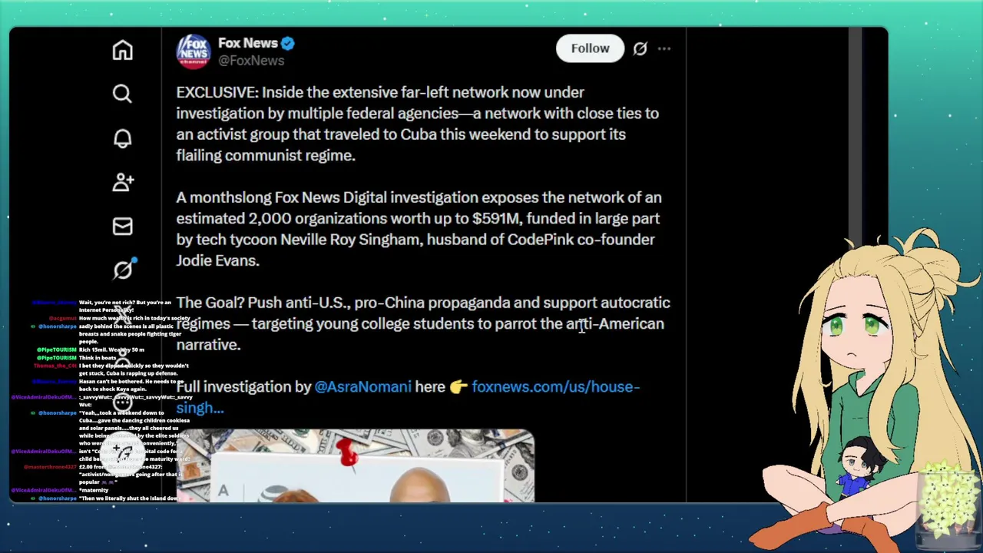Screen dimensions: 983x553
Task: Open the Messages envelope icon
Action: coord(122,227)
